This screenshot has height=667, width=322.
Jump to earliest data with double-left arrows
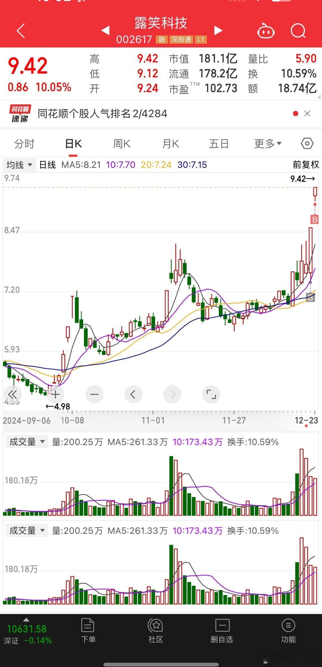click(x=12, y=395)
